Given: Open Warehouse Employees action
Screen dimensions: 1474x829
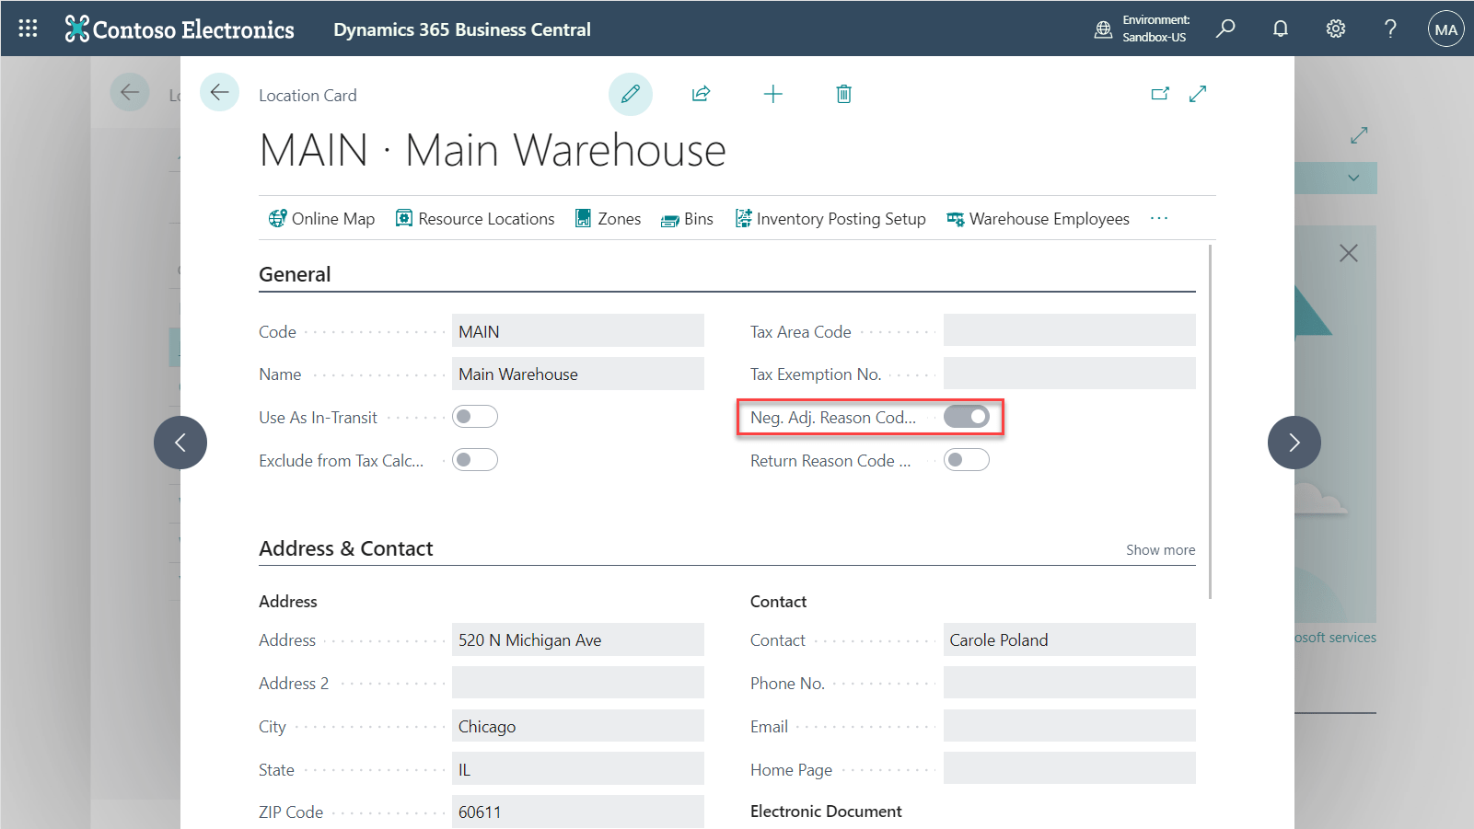Looking at the screenshot, I should pos(1038,219).
